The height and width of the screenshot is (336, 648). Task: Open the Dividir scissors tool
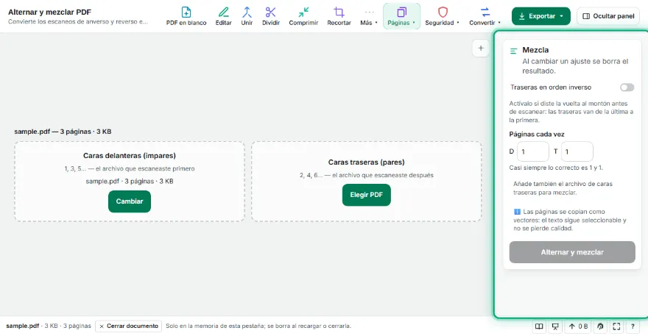271,16
